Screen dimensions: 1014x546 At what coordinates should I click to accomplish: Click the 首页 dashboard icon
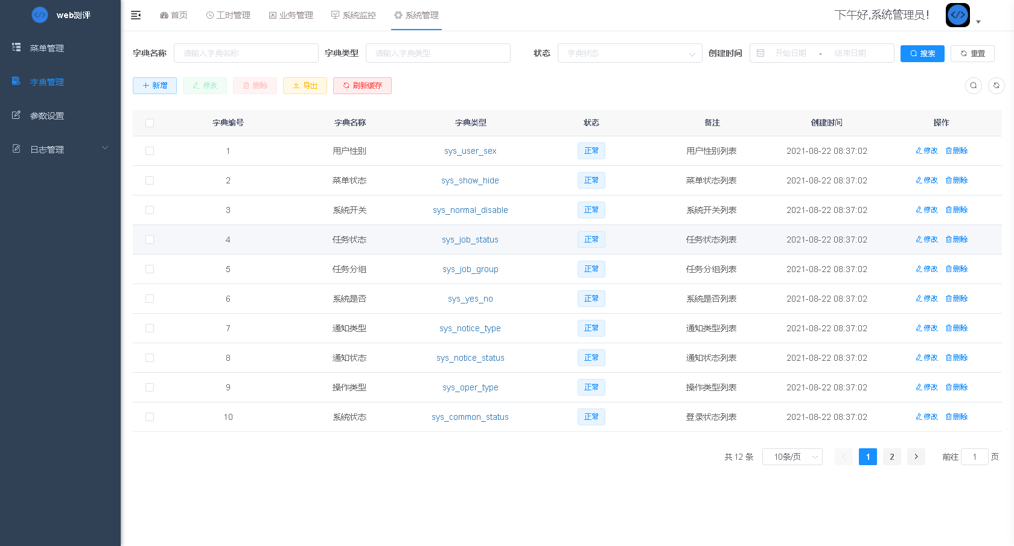[173, 15]
